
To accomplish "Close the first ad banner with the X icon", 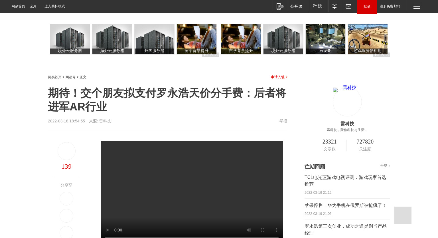I will tap(216, 55).
